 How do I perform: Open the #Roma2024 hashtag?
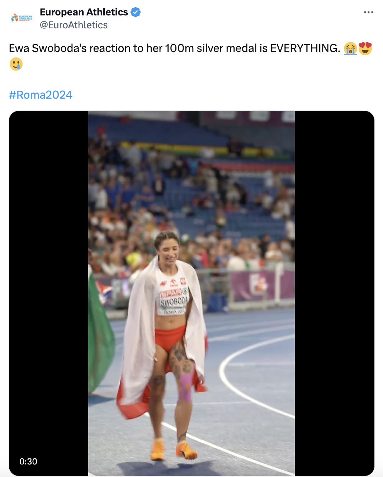click(x=41, y=95)
